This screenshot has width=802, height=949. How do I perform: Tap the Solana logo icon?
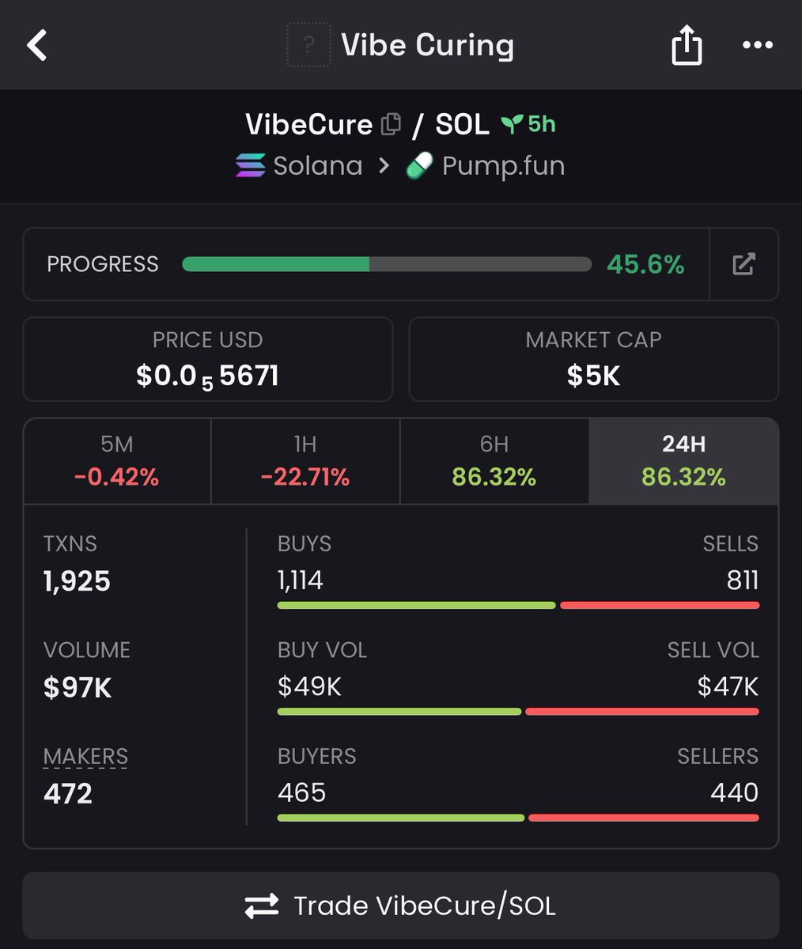251,166
